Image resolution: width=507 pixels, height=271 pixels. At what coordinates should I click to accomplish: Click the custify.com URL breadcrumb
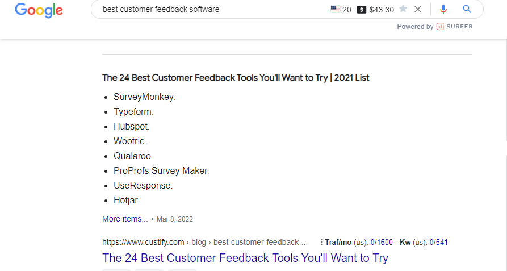(143, 242)
